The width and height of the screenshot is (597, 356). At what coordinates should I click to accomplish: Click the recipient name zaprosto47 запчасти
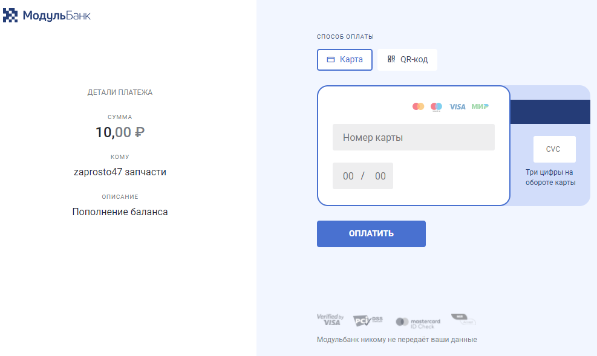click(x=120, y=172)
